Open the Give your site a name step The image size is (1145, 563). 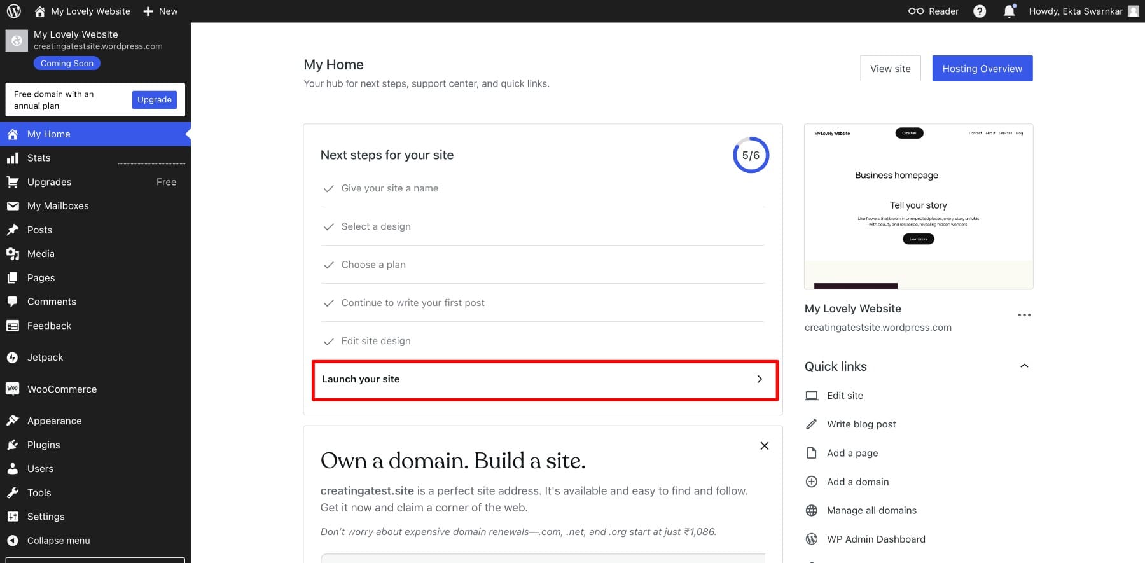point(543,188)
